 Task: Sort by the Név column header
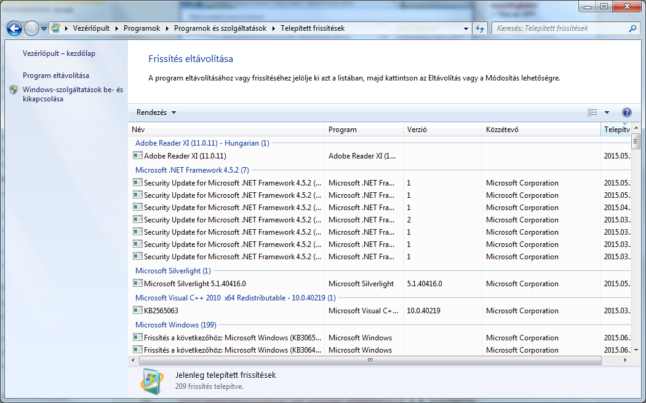click(x=226, y=130)
